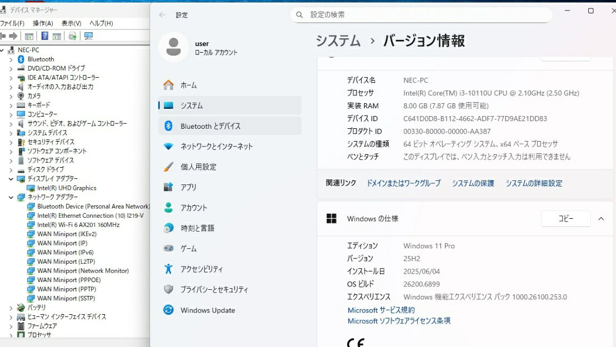616x347 pixels.
Task: Open the 表示(V) menu
Action: tap(71, 23)
